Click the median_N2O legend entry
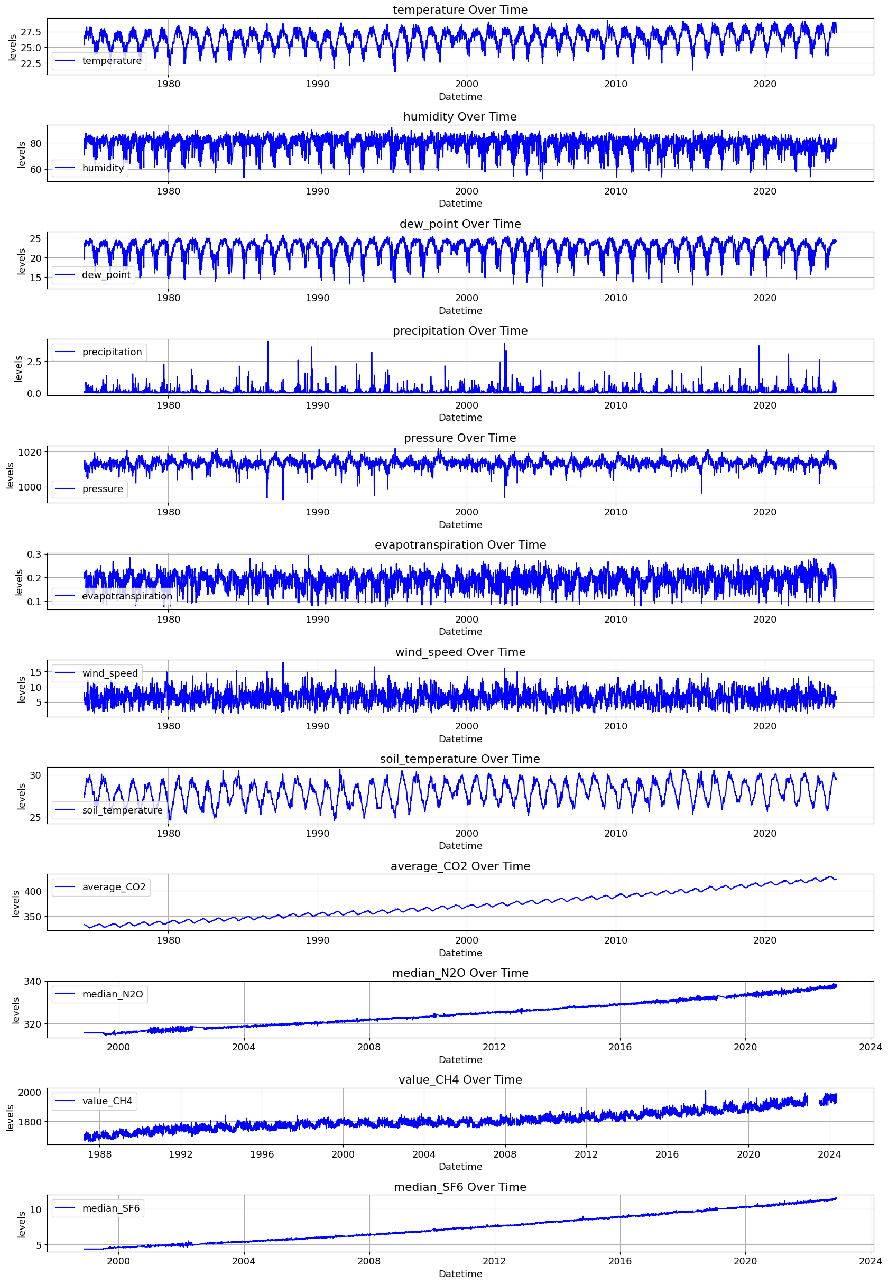 (x=99, y=995)
